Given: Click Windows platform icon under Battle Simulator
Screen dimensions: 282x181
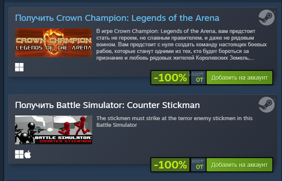Looking at the screenshot, I should [x=19, y=154].
